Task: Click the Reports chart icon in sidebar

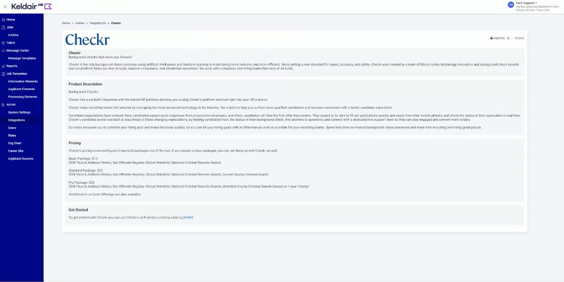Action: pos(3,66)
